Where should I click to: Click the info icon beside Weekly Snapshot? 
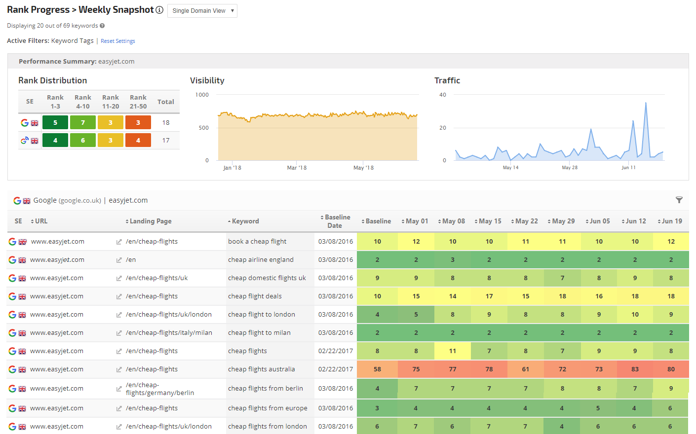point(159,10)
